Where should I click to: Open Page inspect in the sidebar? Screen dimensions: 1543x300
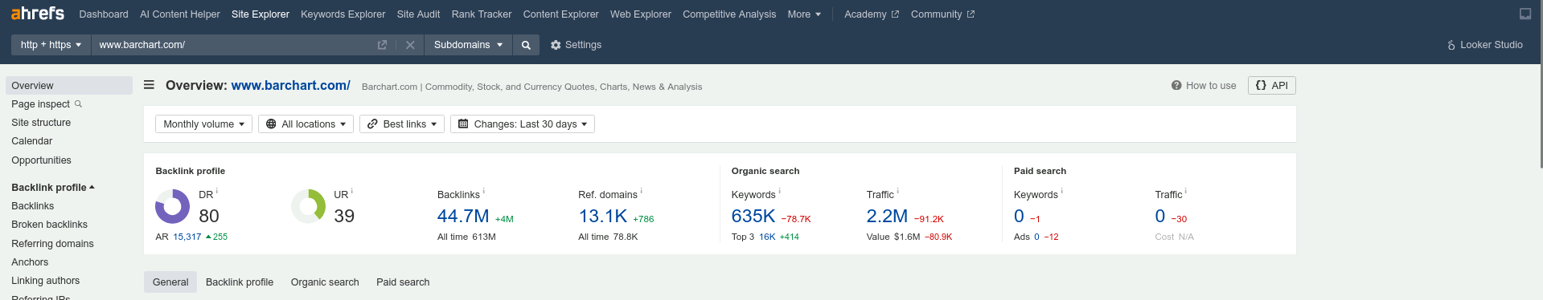(47, 104)
